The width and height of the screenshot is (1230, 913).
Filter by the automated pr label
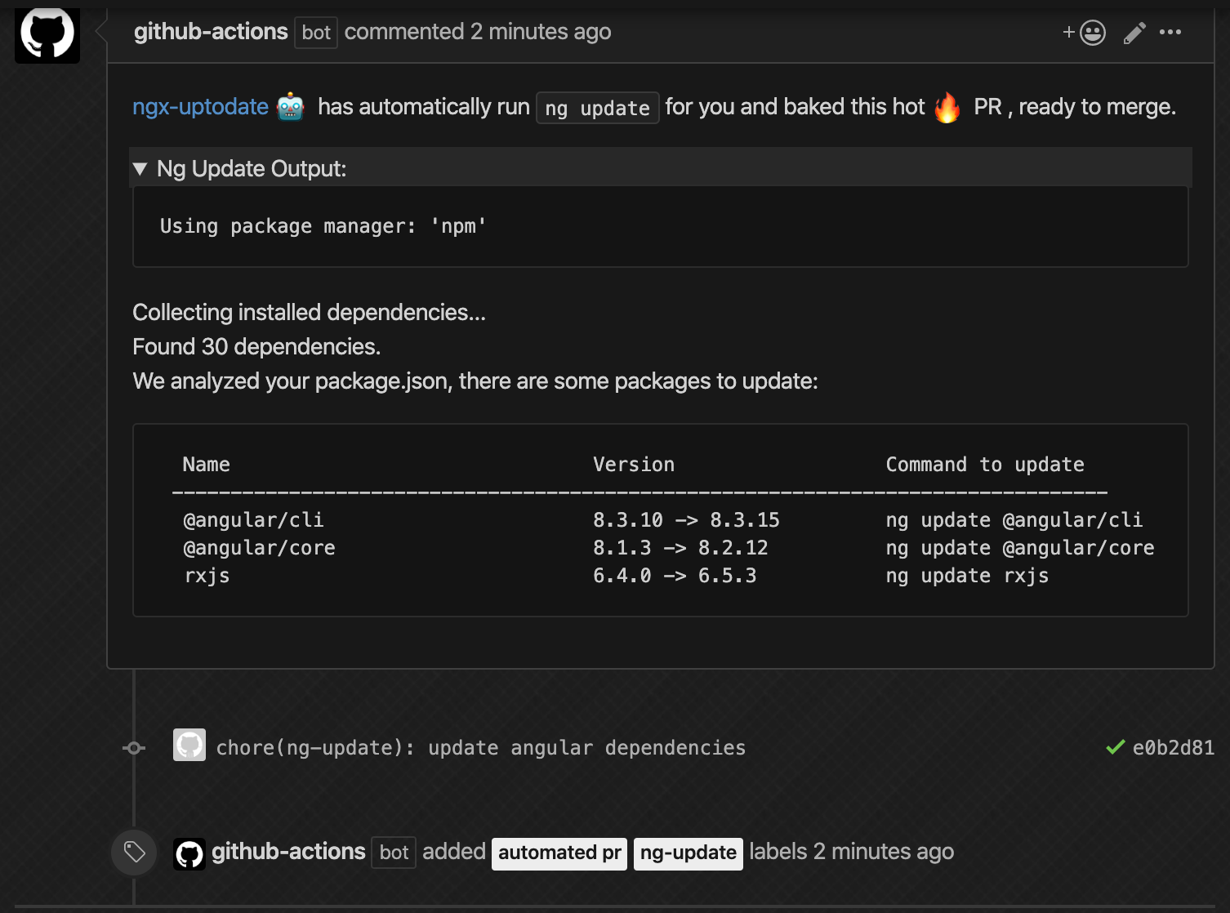pyautogui.click(x=559, y=853)
